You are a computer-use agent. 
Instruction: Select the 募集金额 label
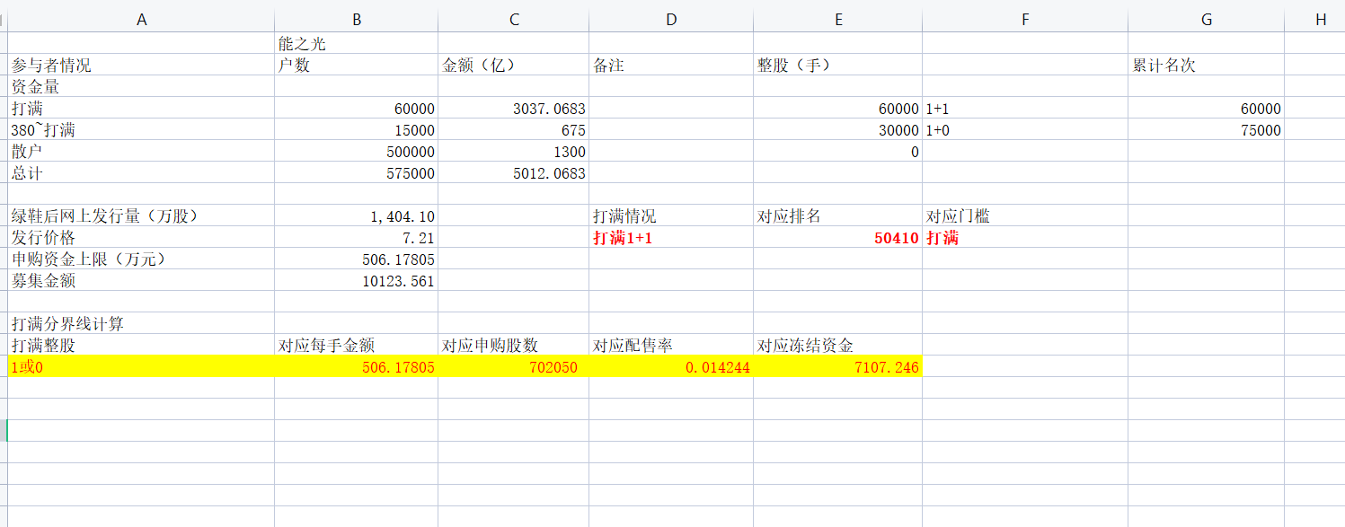(141, 280)
